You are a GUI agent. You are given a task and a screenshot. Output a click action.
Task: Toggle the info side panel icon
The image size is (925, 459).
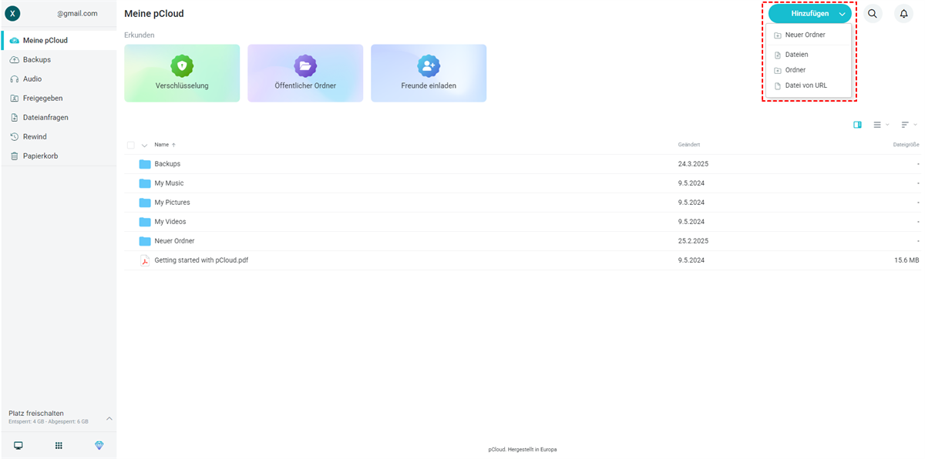pos(857,125)
